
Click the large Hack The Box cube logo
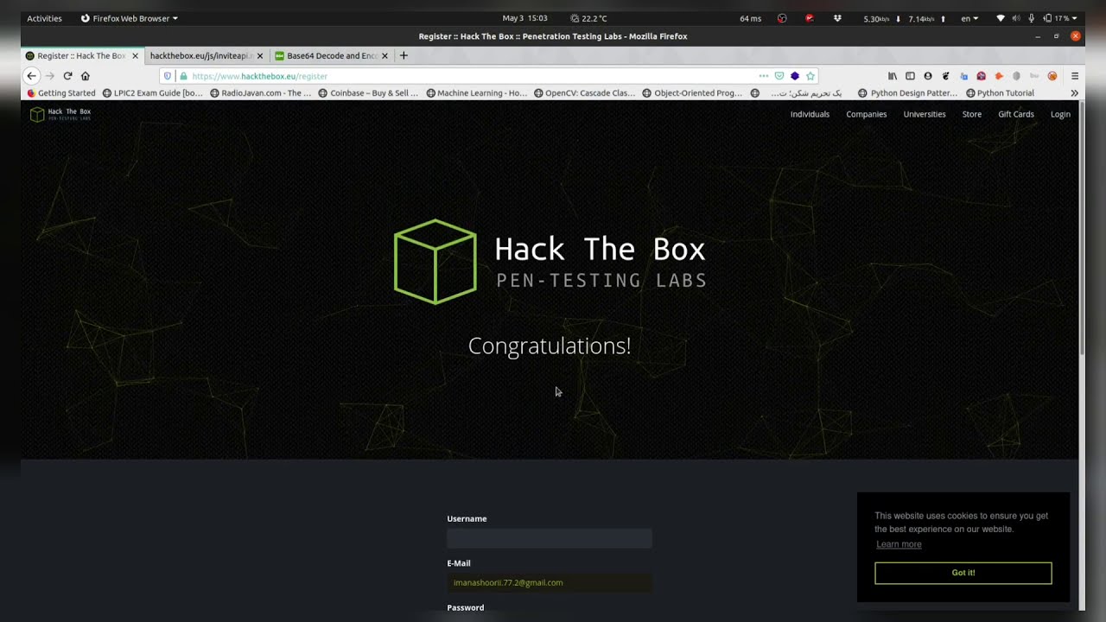pyautogui.click(x=435, y=262)
